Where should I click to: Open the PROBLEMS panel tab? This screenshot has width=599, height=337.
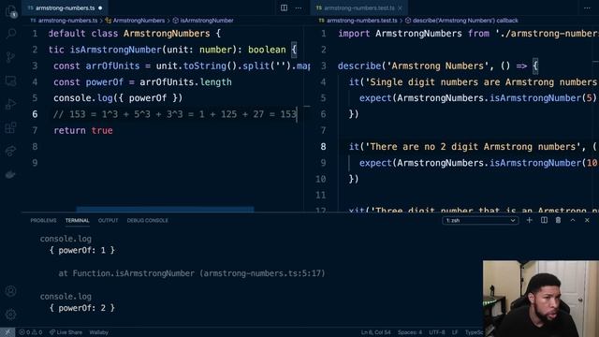(x=43, y=221)
